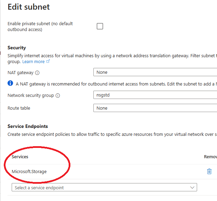217x201 pixels.
Task: Click the Services column header
Action: pos(20,157)
